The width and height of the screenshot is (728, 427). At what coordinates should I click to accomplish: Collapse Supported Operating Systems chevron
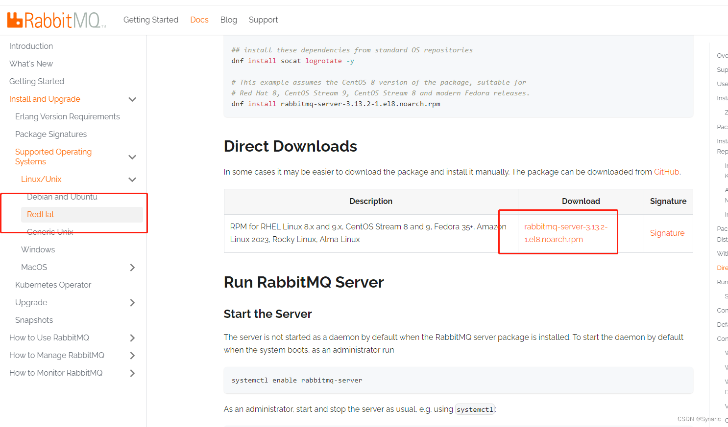[x=132, y=157]
